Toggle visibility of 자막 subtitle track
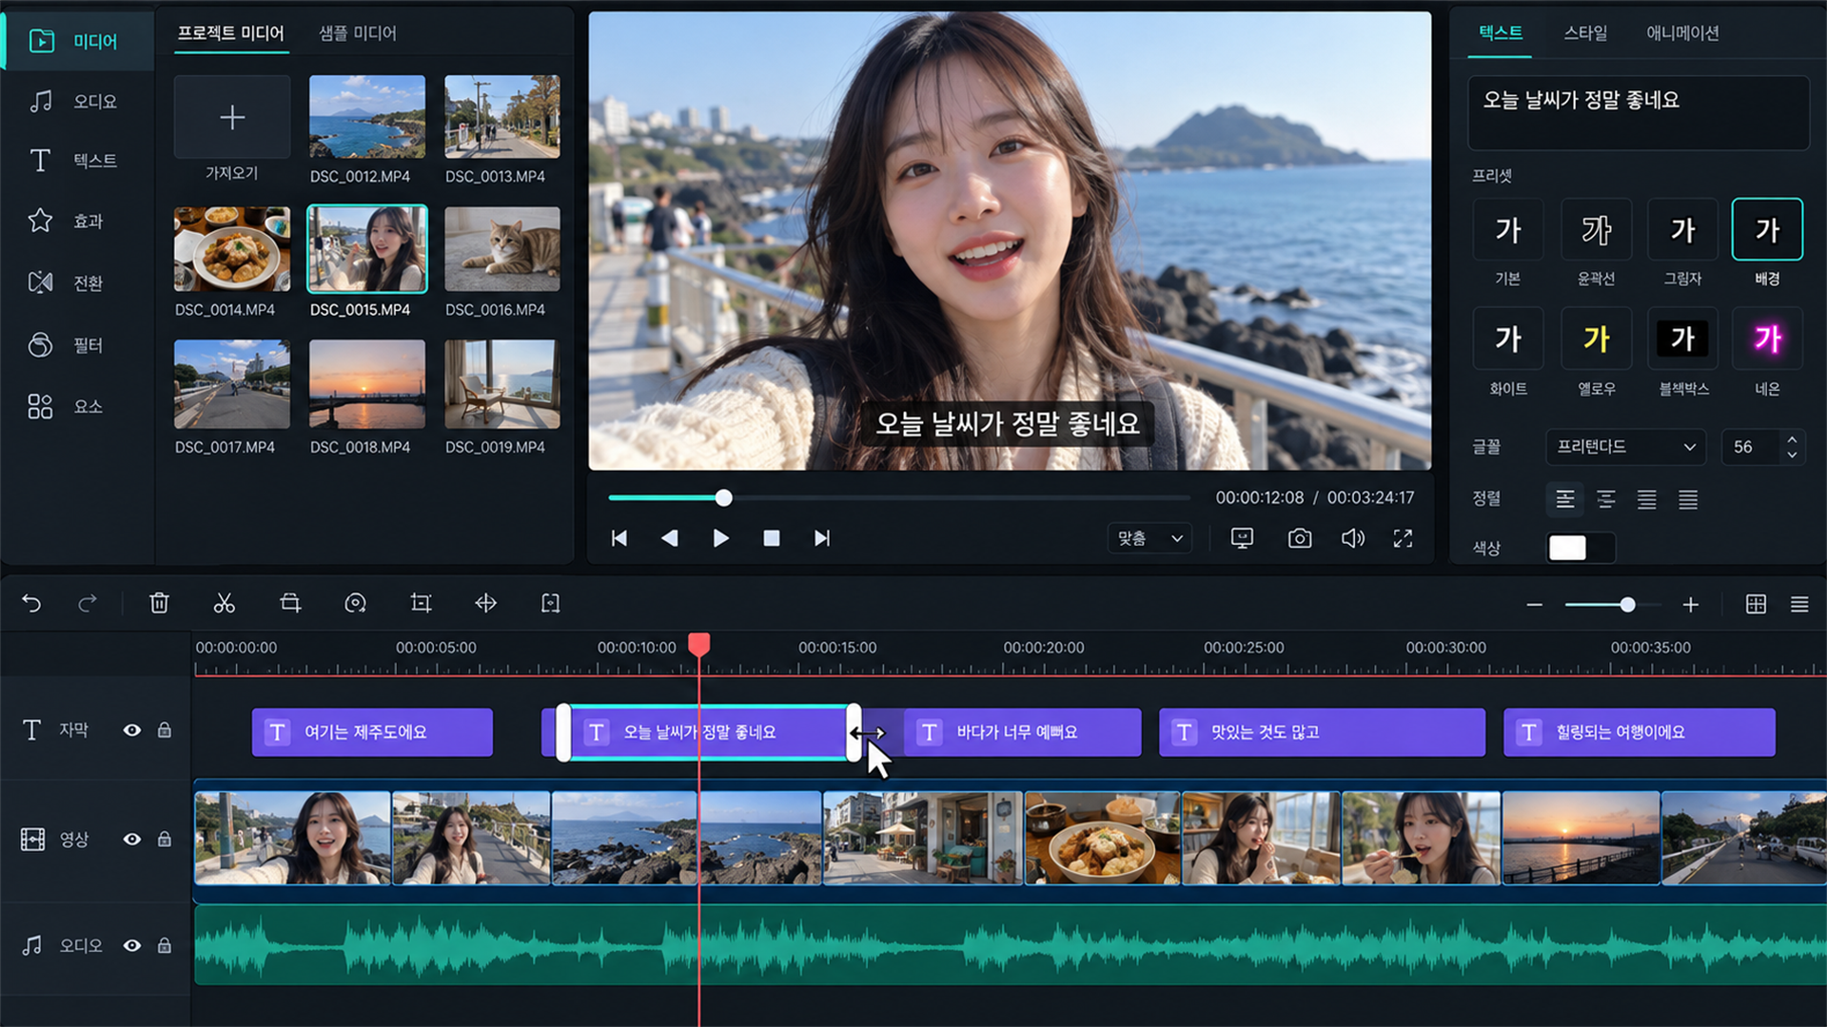 pyautogui.click(x=132, y=730)
